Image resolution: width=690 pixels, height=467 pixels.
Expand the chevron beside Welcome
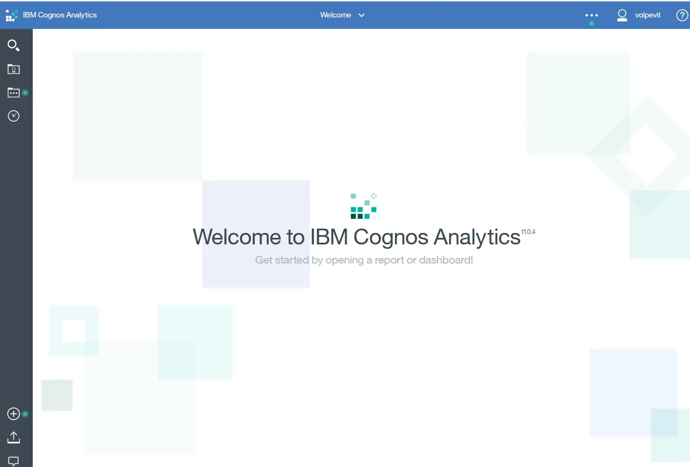(x=361, y=15)
